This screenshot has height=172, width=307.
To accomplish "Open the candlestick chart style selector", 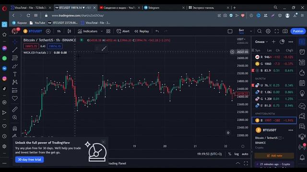I will (69, 31).
